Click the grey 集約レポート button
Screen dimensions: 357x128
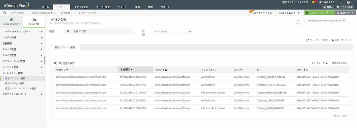point(345,13)
